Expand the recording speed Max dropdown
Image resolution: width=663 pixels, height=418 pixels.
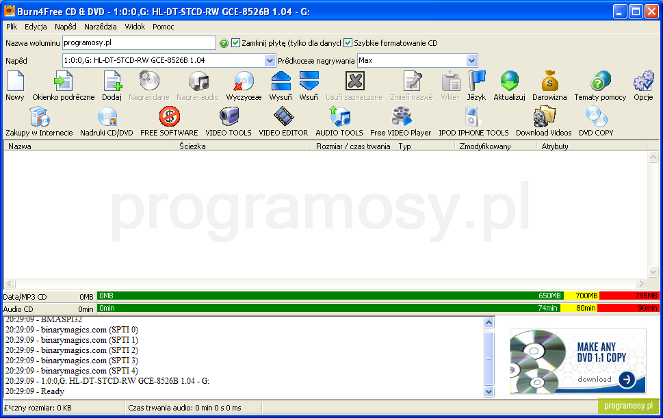tap(472, 60)
